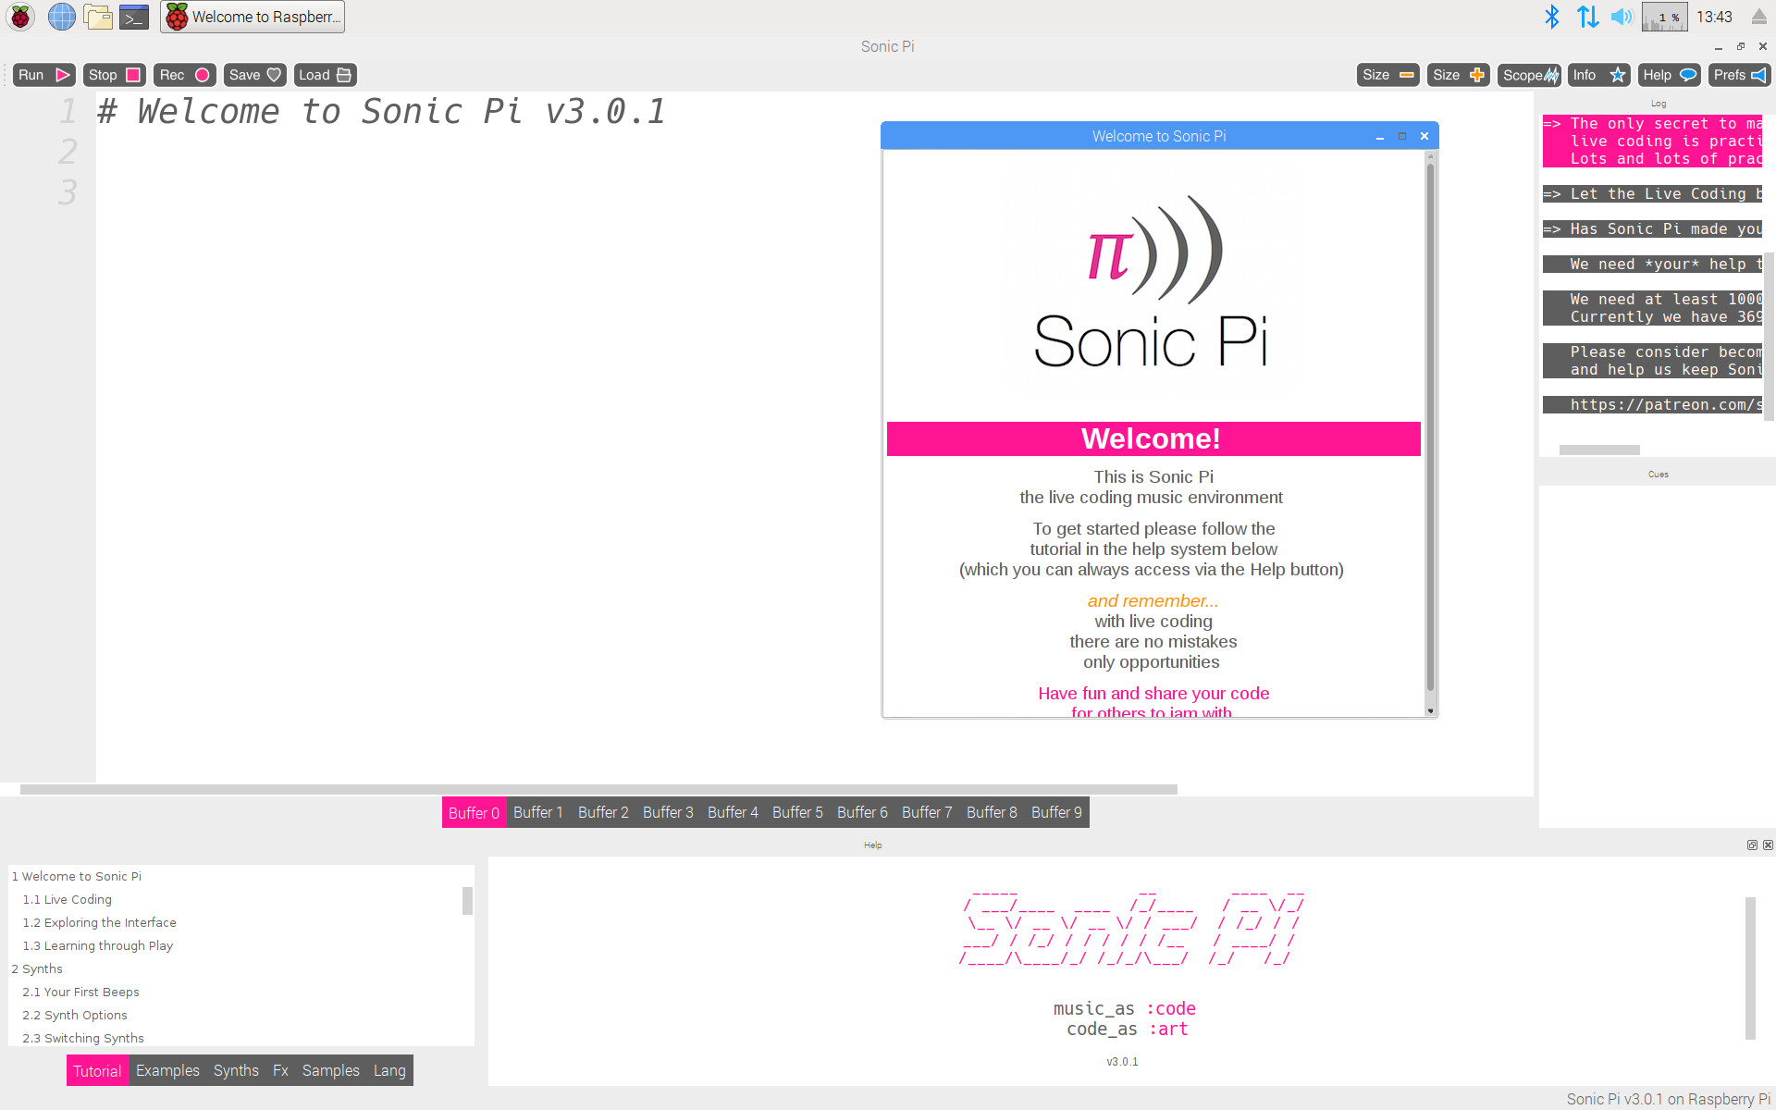Start recording with the Rec button
1776x1110 pixels.
(184, 75)
